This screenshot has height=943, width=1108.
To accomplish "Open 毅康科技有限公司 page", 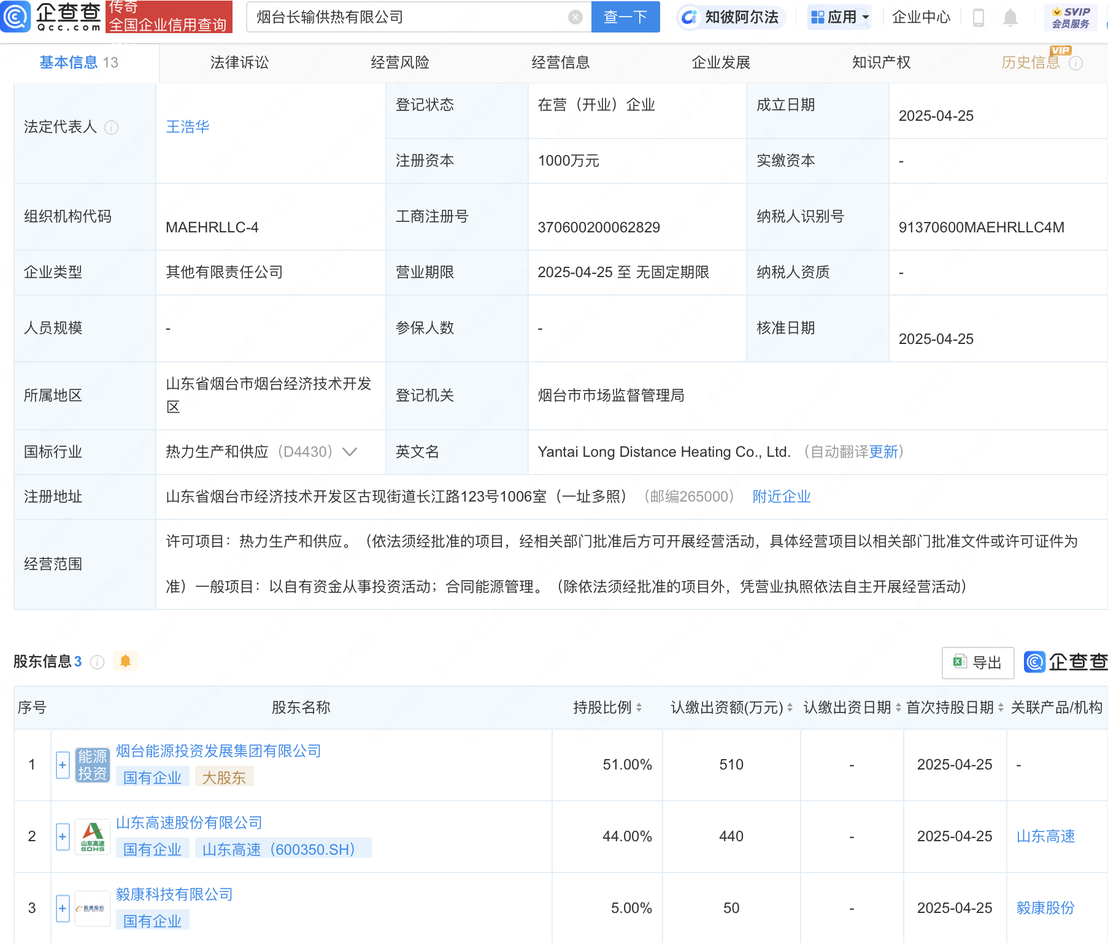I will pos(174,895).
